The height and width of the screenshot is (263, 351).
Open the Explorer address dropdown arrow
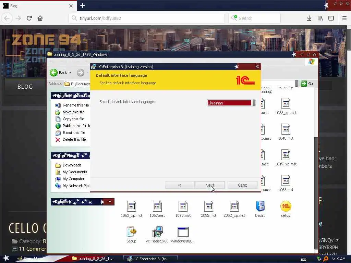tap(296, 84)
